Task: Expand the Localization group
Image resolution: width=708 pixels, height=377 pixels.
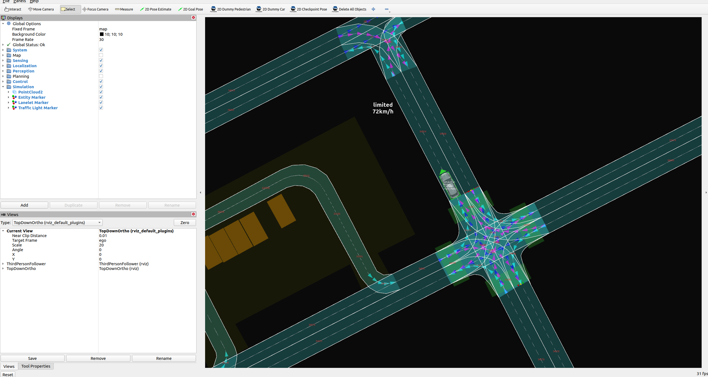Action: [x=3, y=66]
